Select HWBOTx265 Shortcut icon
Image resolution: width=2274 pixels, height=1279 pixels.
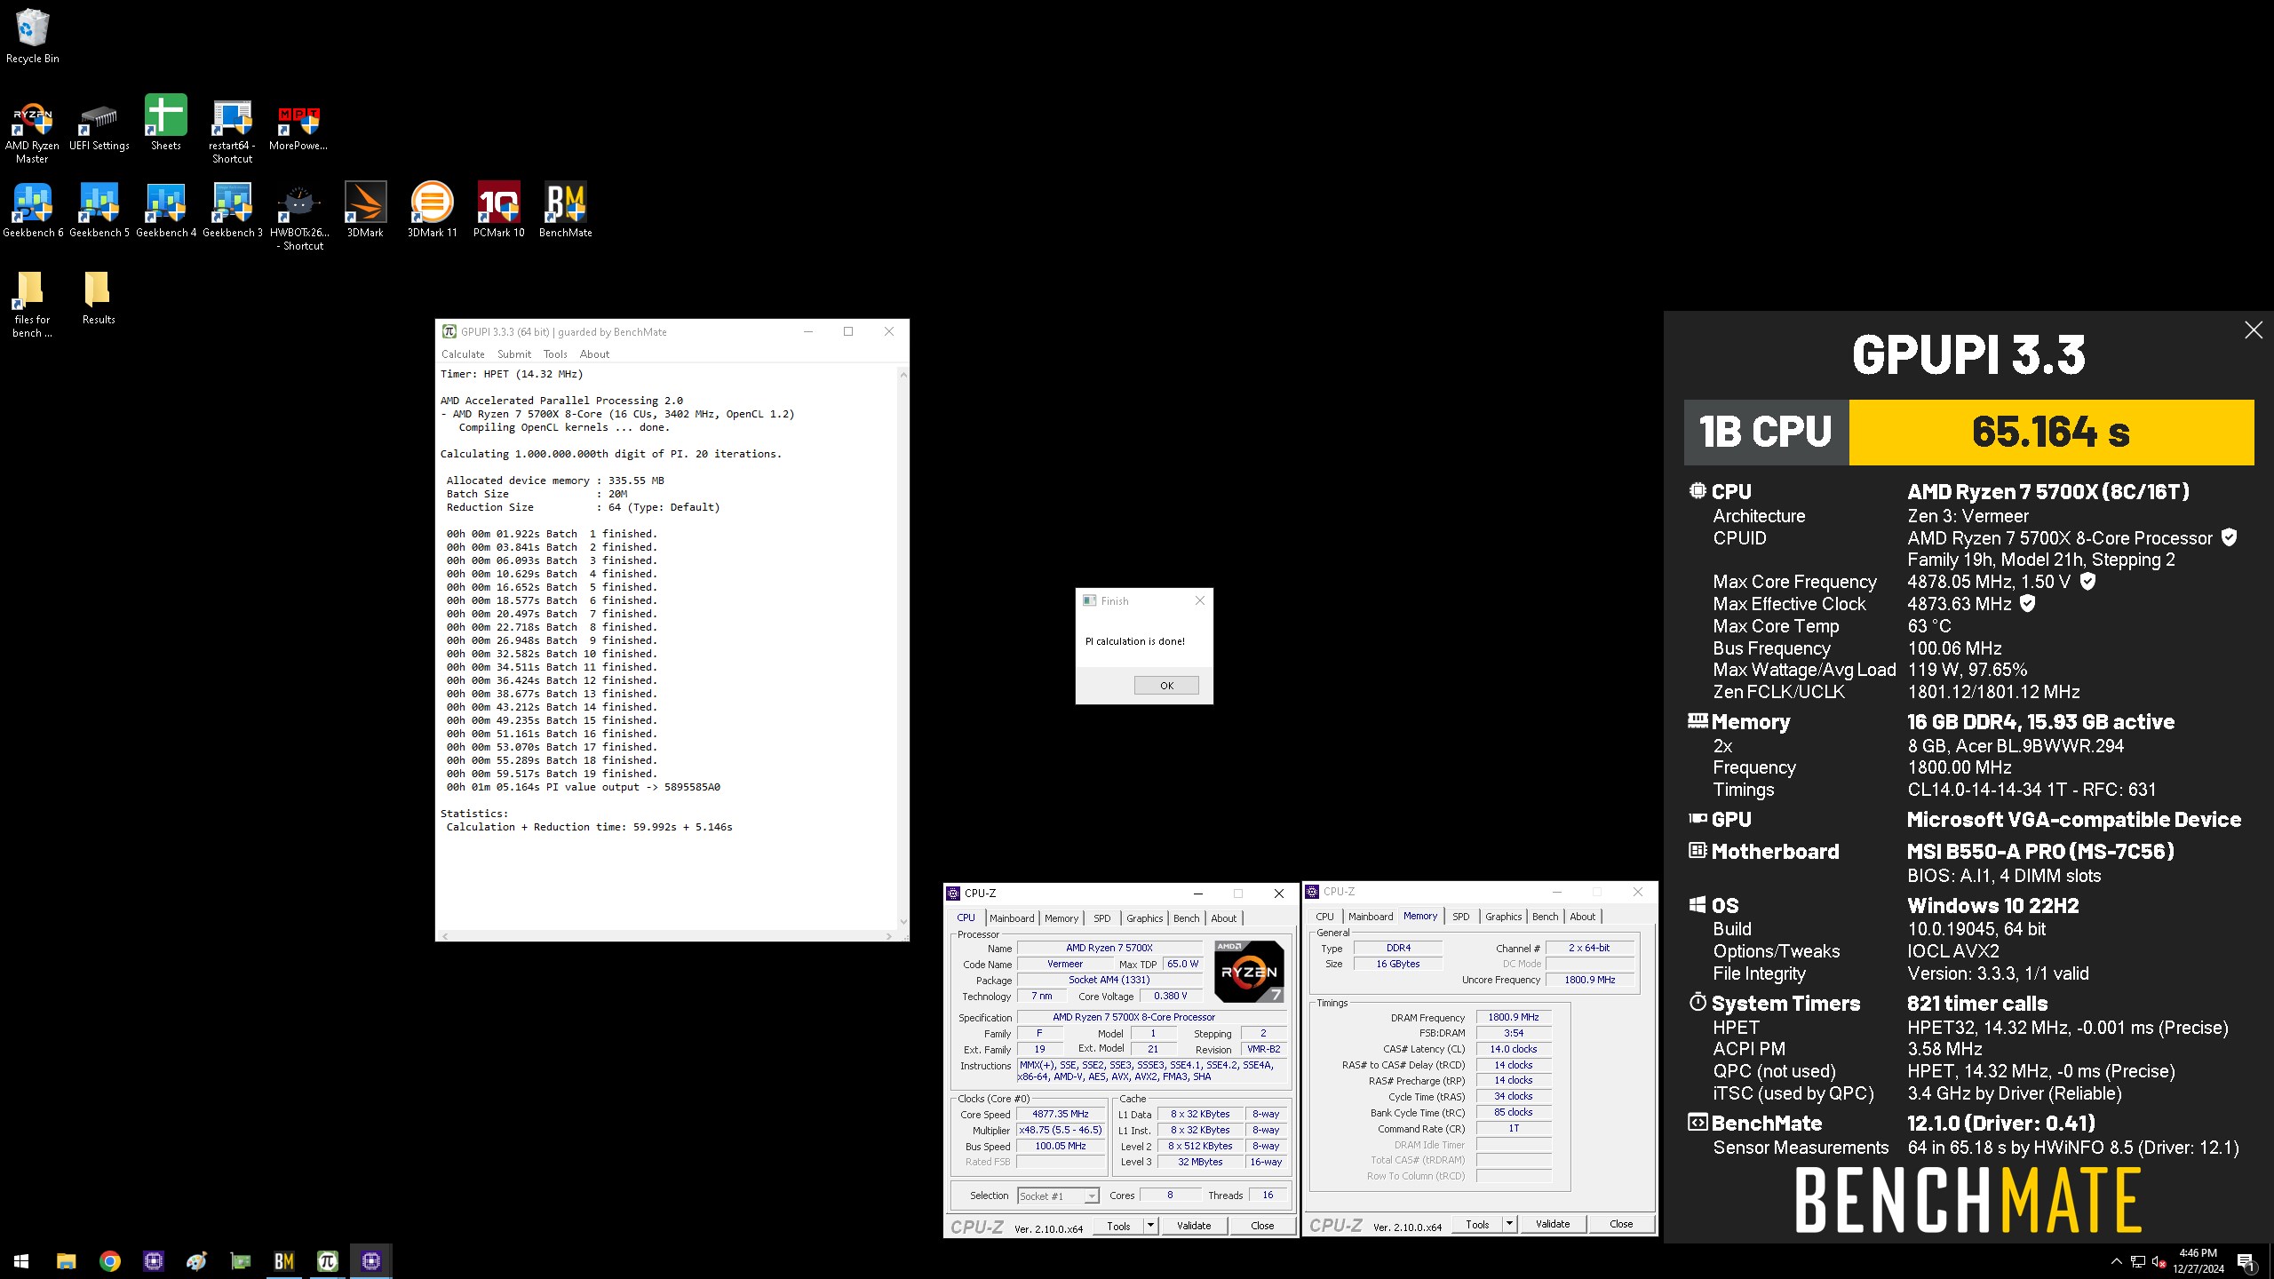click(x=299, y=218)
